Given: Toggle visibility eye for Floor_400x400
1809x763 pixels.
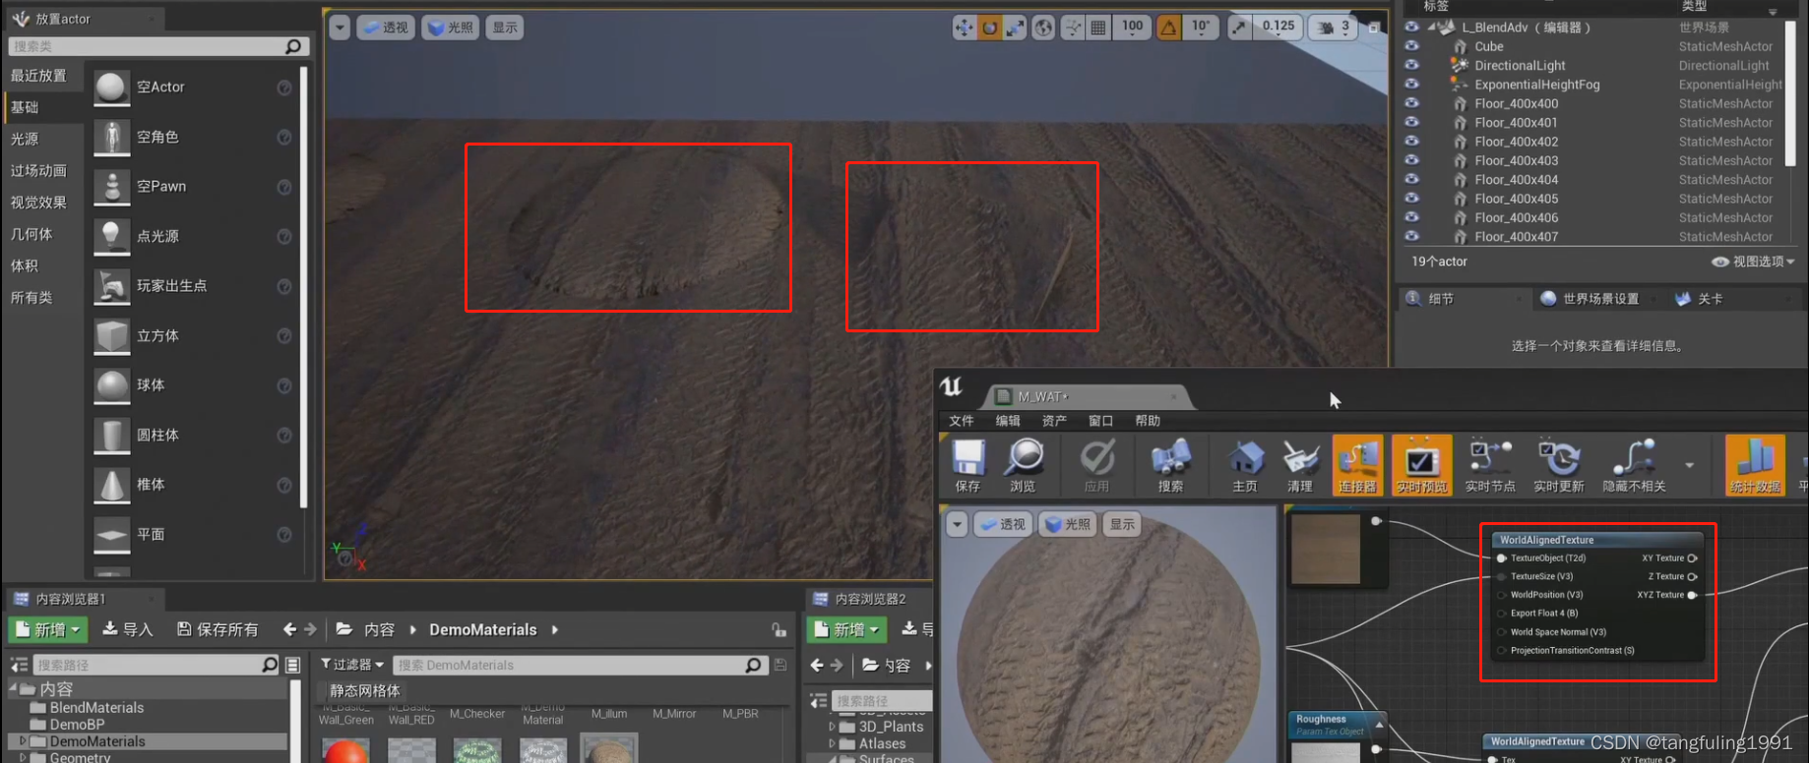Looking at the screenshot, I should (x=1411, y=103).
